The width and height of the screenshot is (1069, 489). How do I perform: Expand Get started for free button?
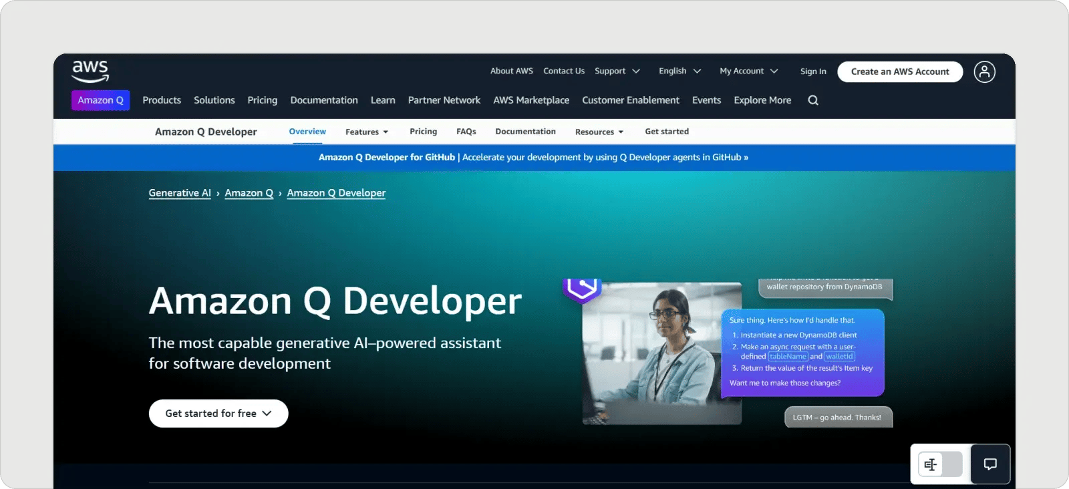click(218, 414)
